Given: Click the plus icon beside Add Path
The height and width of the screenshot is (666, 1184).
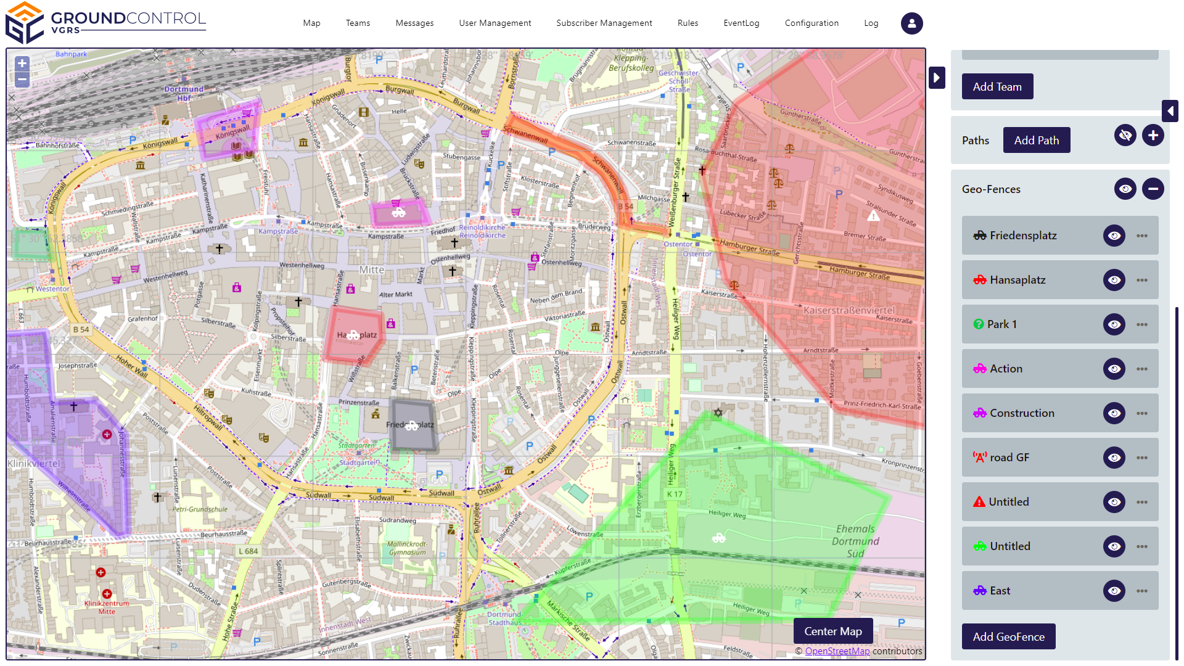Looking at the screenshot, I should [1153, 135].
